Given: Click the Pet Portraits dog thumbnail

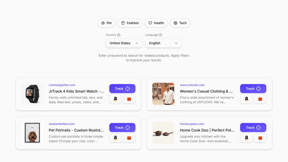Looking at the screenshot, I should 32,133.
